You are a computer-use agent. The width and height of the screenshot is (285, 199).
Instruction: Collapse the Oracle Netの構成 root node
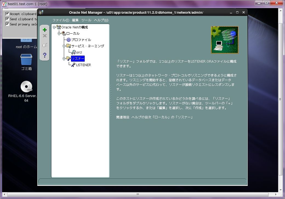[x=54, y=27]
